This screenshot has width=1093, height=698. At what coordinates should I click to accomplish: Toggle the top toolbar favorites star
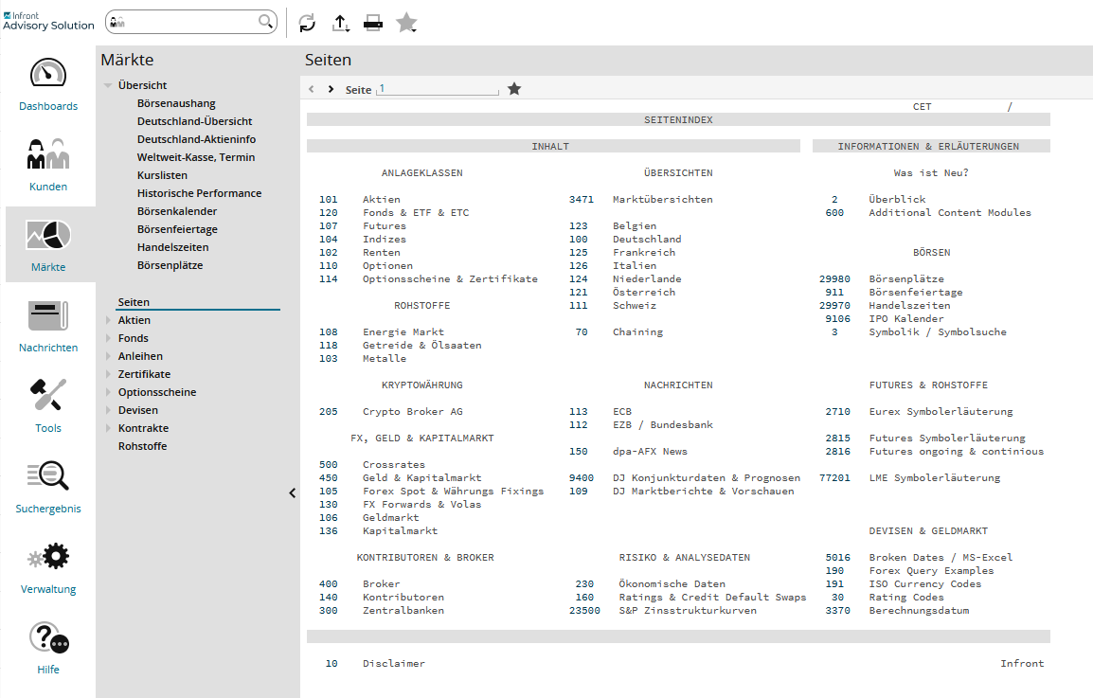tap(406, 24)
